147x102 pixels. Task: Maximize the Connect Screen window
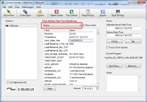pos(135,2)
